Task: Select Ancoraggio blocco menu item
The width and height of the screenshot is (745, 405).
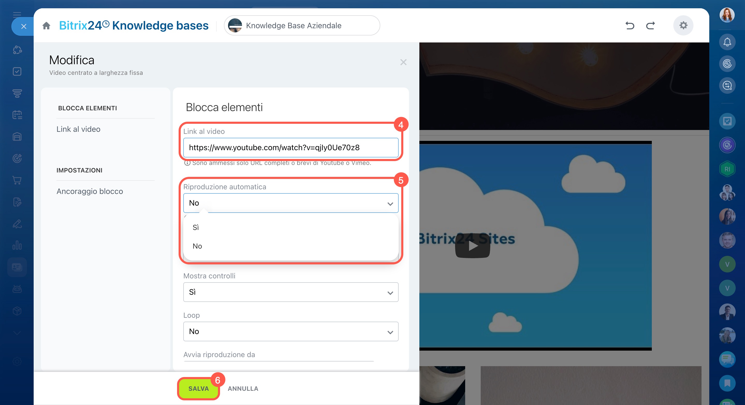Action: [x=90, y=192]
